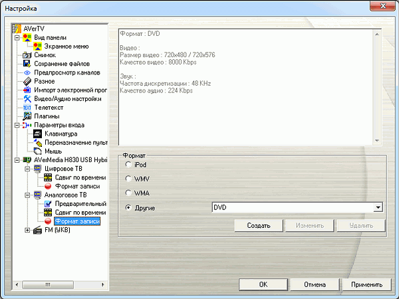The width and height of the screenshot is (399, 299).
Task: Click the Отмена button
Action: coord(315,284)
